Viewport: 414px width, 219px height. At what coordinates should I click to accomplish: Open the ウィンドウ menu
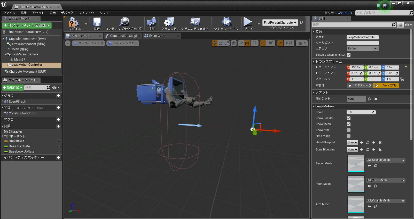tap(86, 13)
